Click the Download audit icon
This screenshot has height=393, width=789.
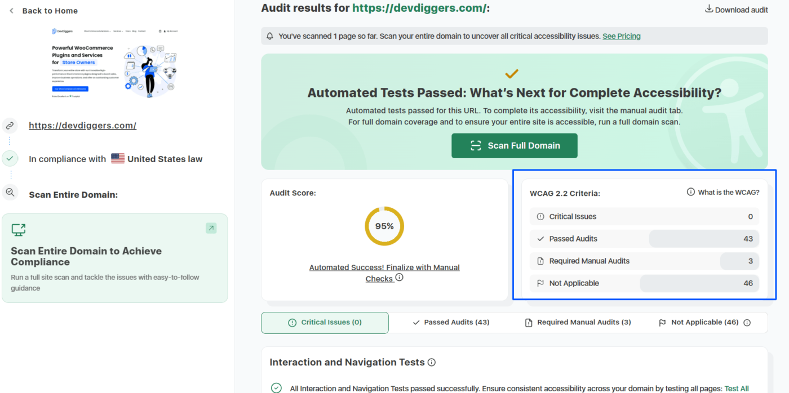point(709,9)
